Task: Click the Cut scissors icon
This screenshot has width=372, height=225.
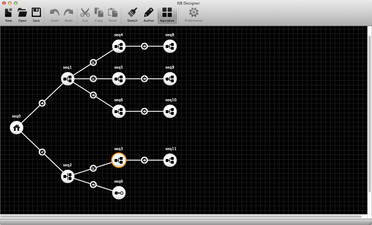Action: (x=85, y=13)
